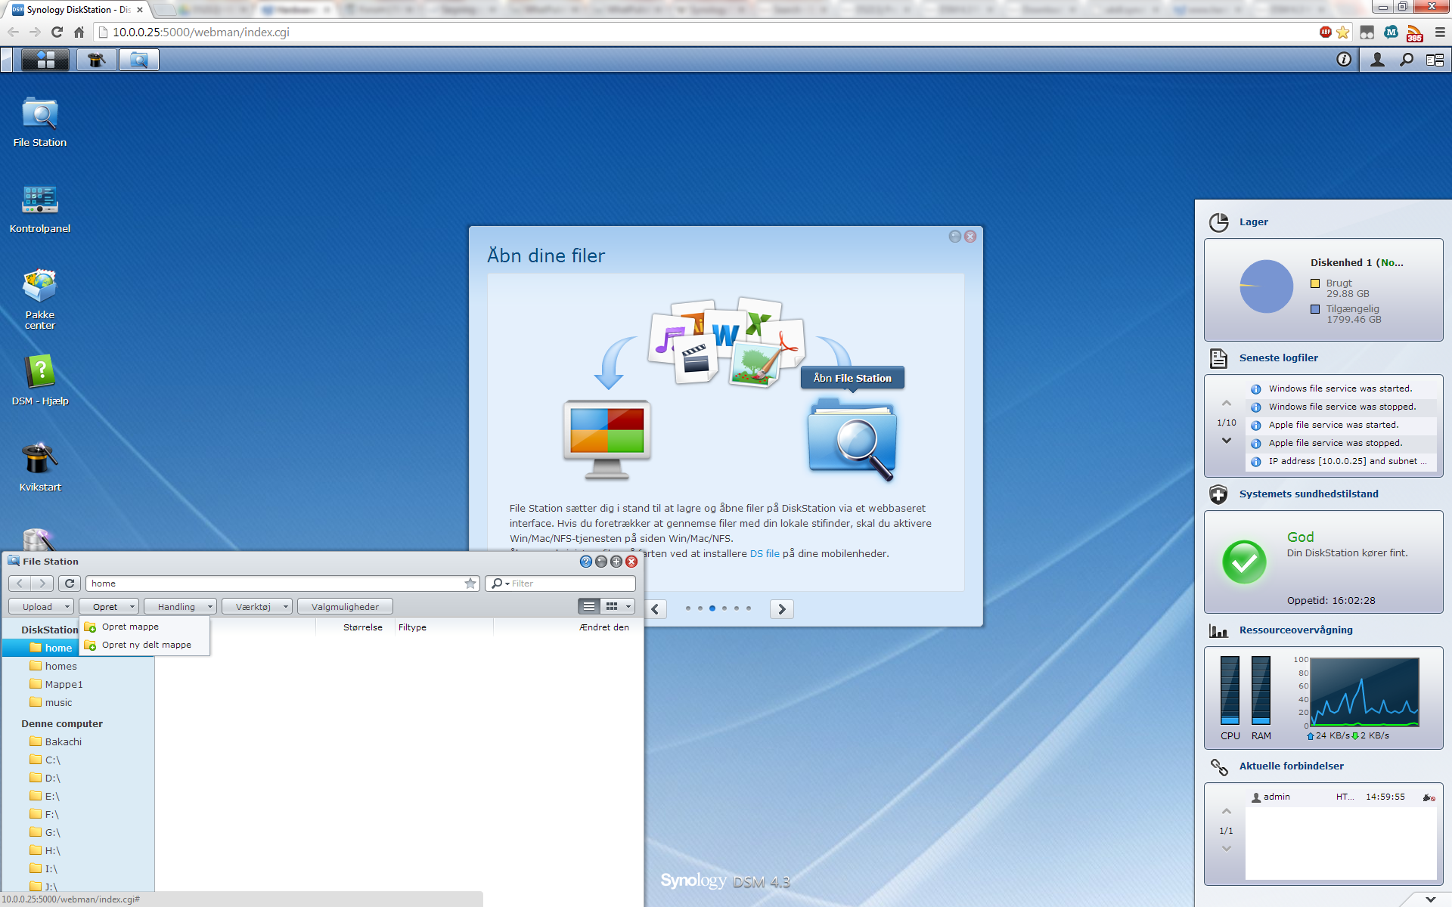This screenshot has width=1452, height=907.
Task: Open the DSM - Hjælp icon
Action: click(40, 380)
